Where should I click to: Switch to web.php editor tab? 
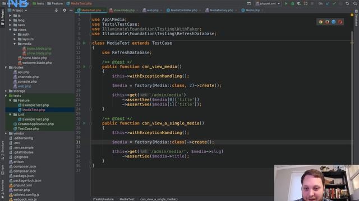[152, 10]
